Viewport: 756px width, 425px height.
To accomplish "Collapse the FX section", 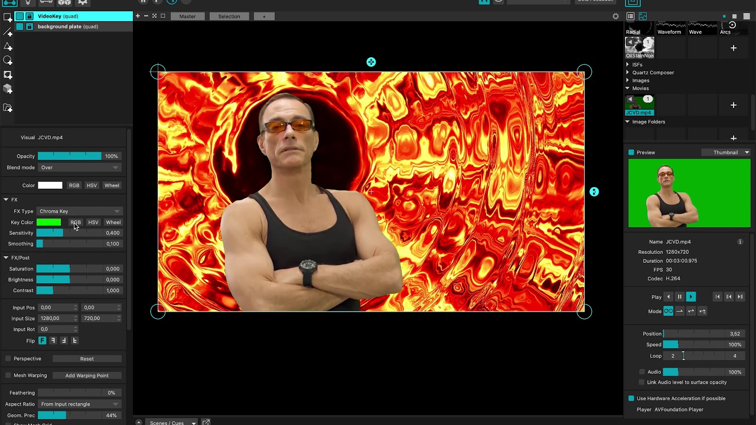I will pos(6,200).
